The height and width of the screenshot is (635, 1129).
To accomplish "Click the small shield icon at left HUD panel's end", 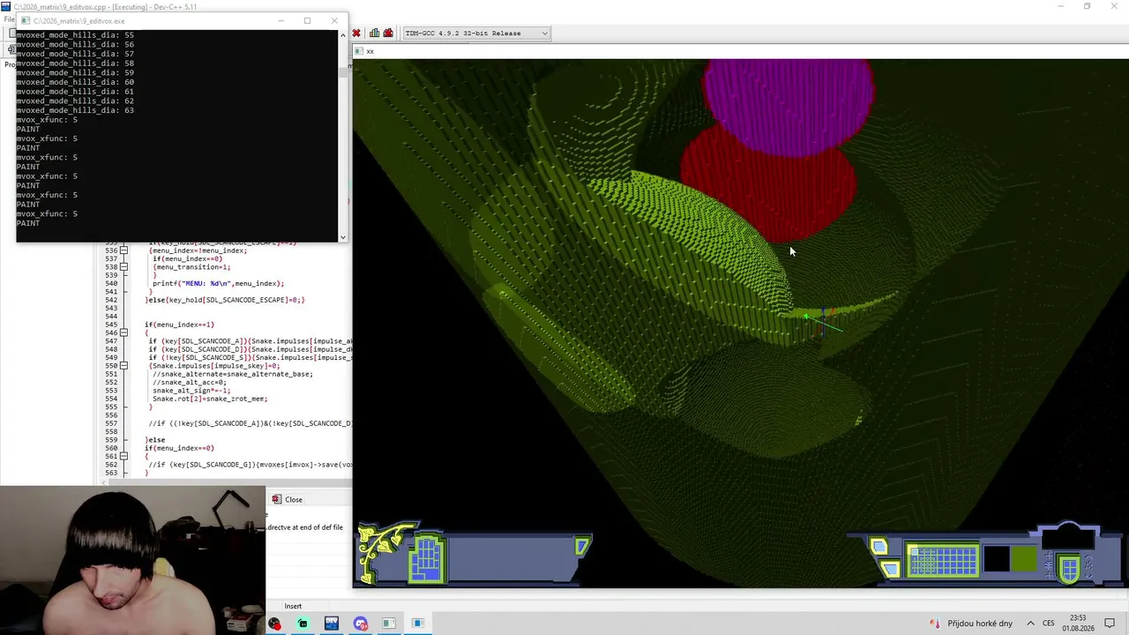I will (582, 547).
